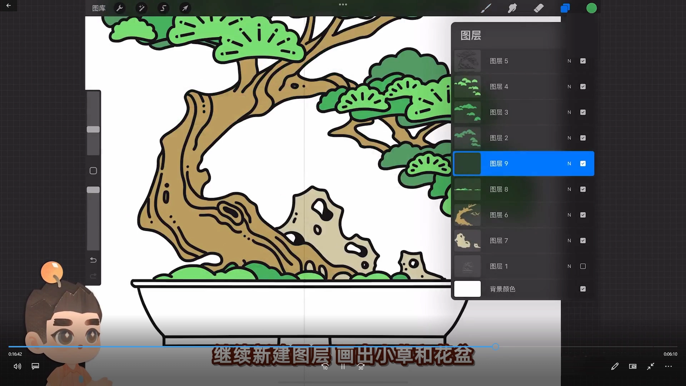Select the S-shaped Selection tool
The width and height of the screenshot is (686, 386).
[163, 8]
